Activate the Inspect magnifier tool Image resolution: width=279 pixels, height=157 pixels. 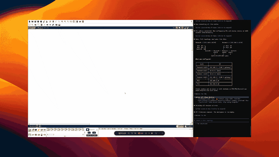click(32, 25)
